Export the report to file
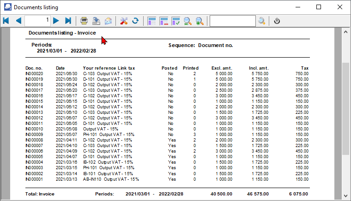This screenshot has height=201, width=351. 96,21
